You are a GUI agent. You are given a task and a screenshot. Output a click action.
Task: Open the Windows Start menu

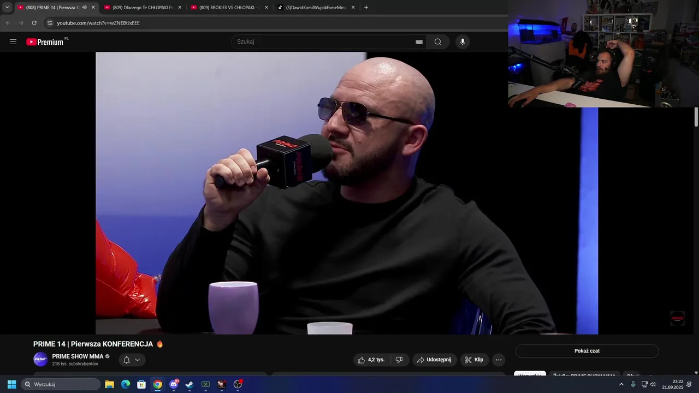11,384
